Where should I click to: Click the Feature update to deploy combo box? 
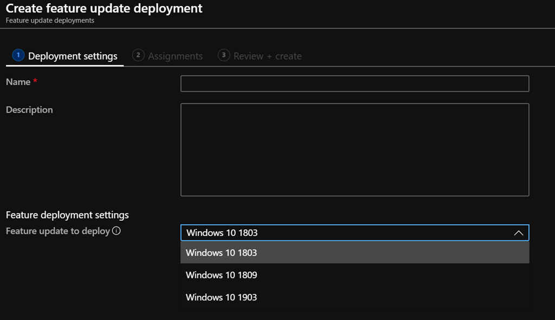tap(347, 233)
